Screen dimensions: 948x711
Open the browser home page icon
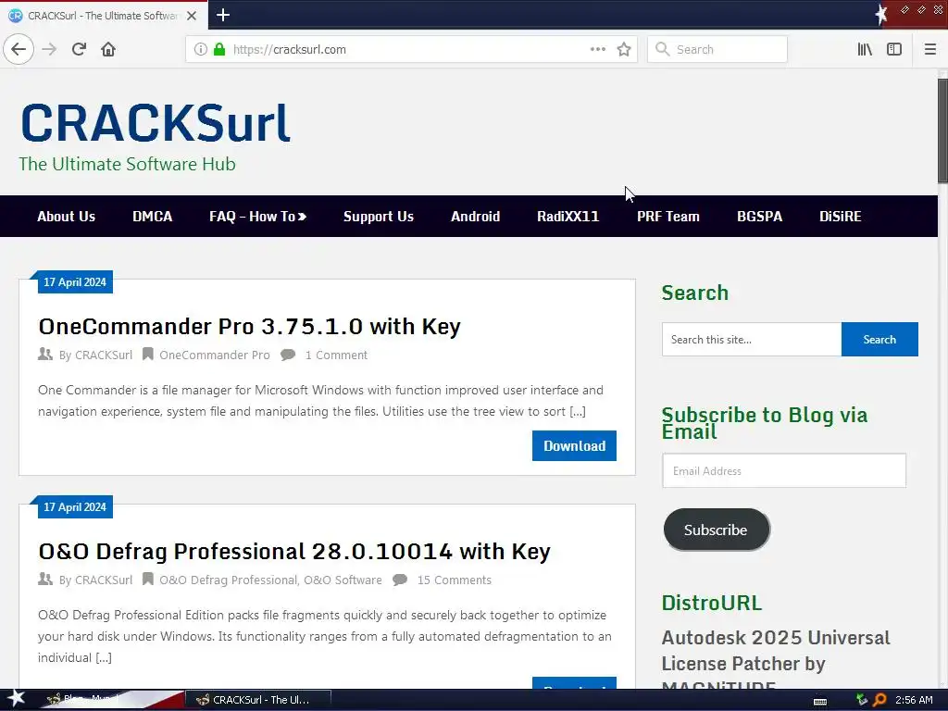point(108,49)
